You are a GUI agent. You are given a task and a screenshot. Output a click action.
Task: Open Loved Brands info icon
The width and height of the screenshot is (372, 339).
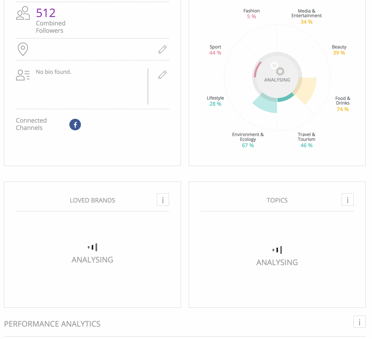[163, 200]
